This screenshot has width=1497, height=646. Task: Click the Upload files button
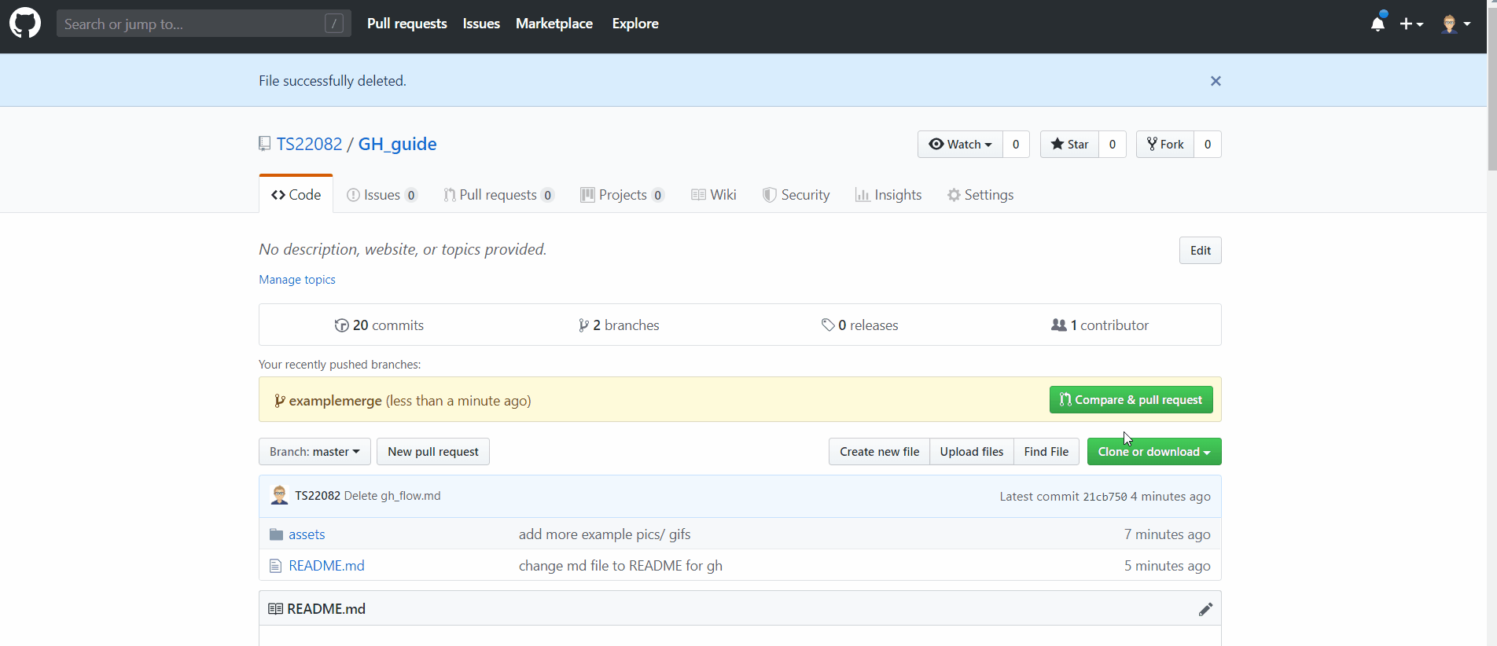(972, 451)
